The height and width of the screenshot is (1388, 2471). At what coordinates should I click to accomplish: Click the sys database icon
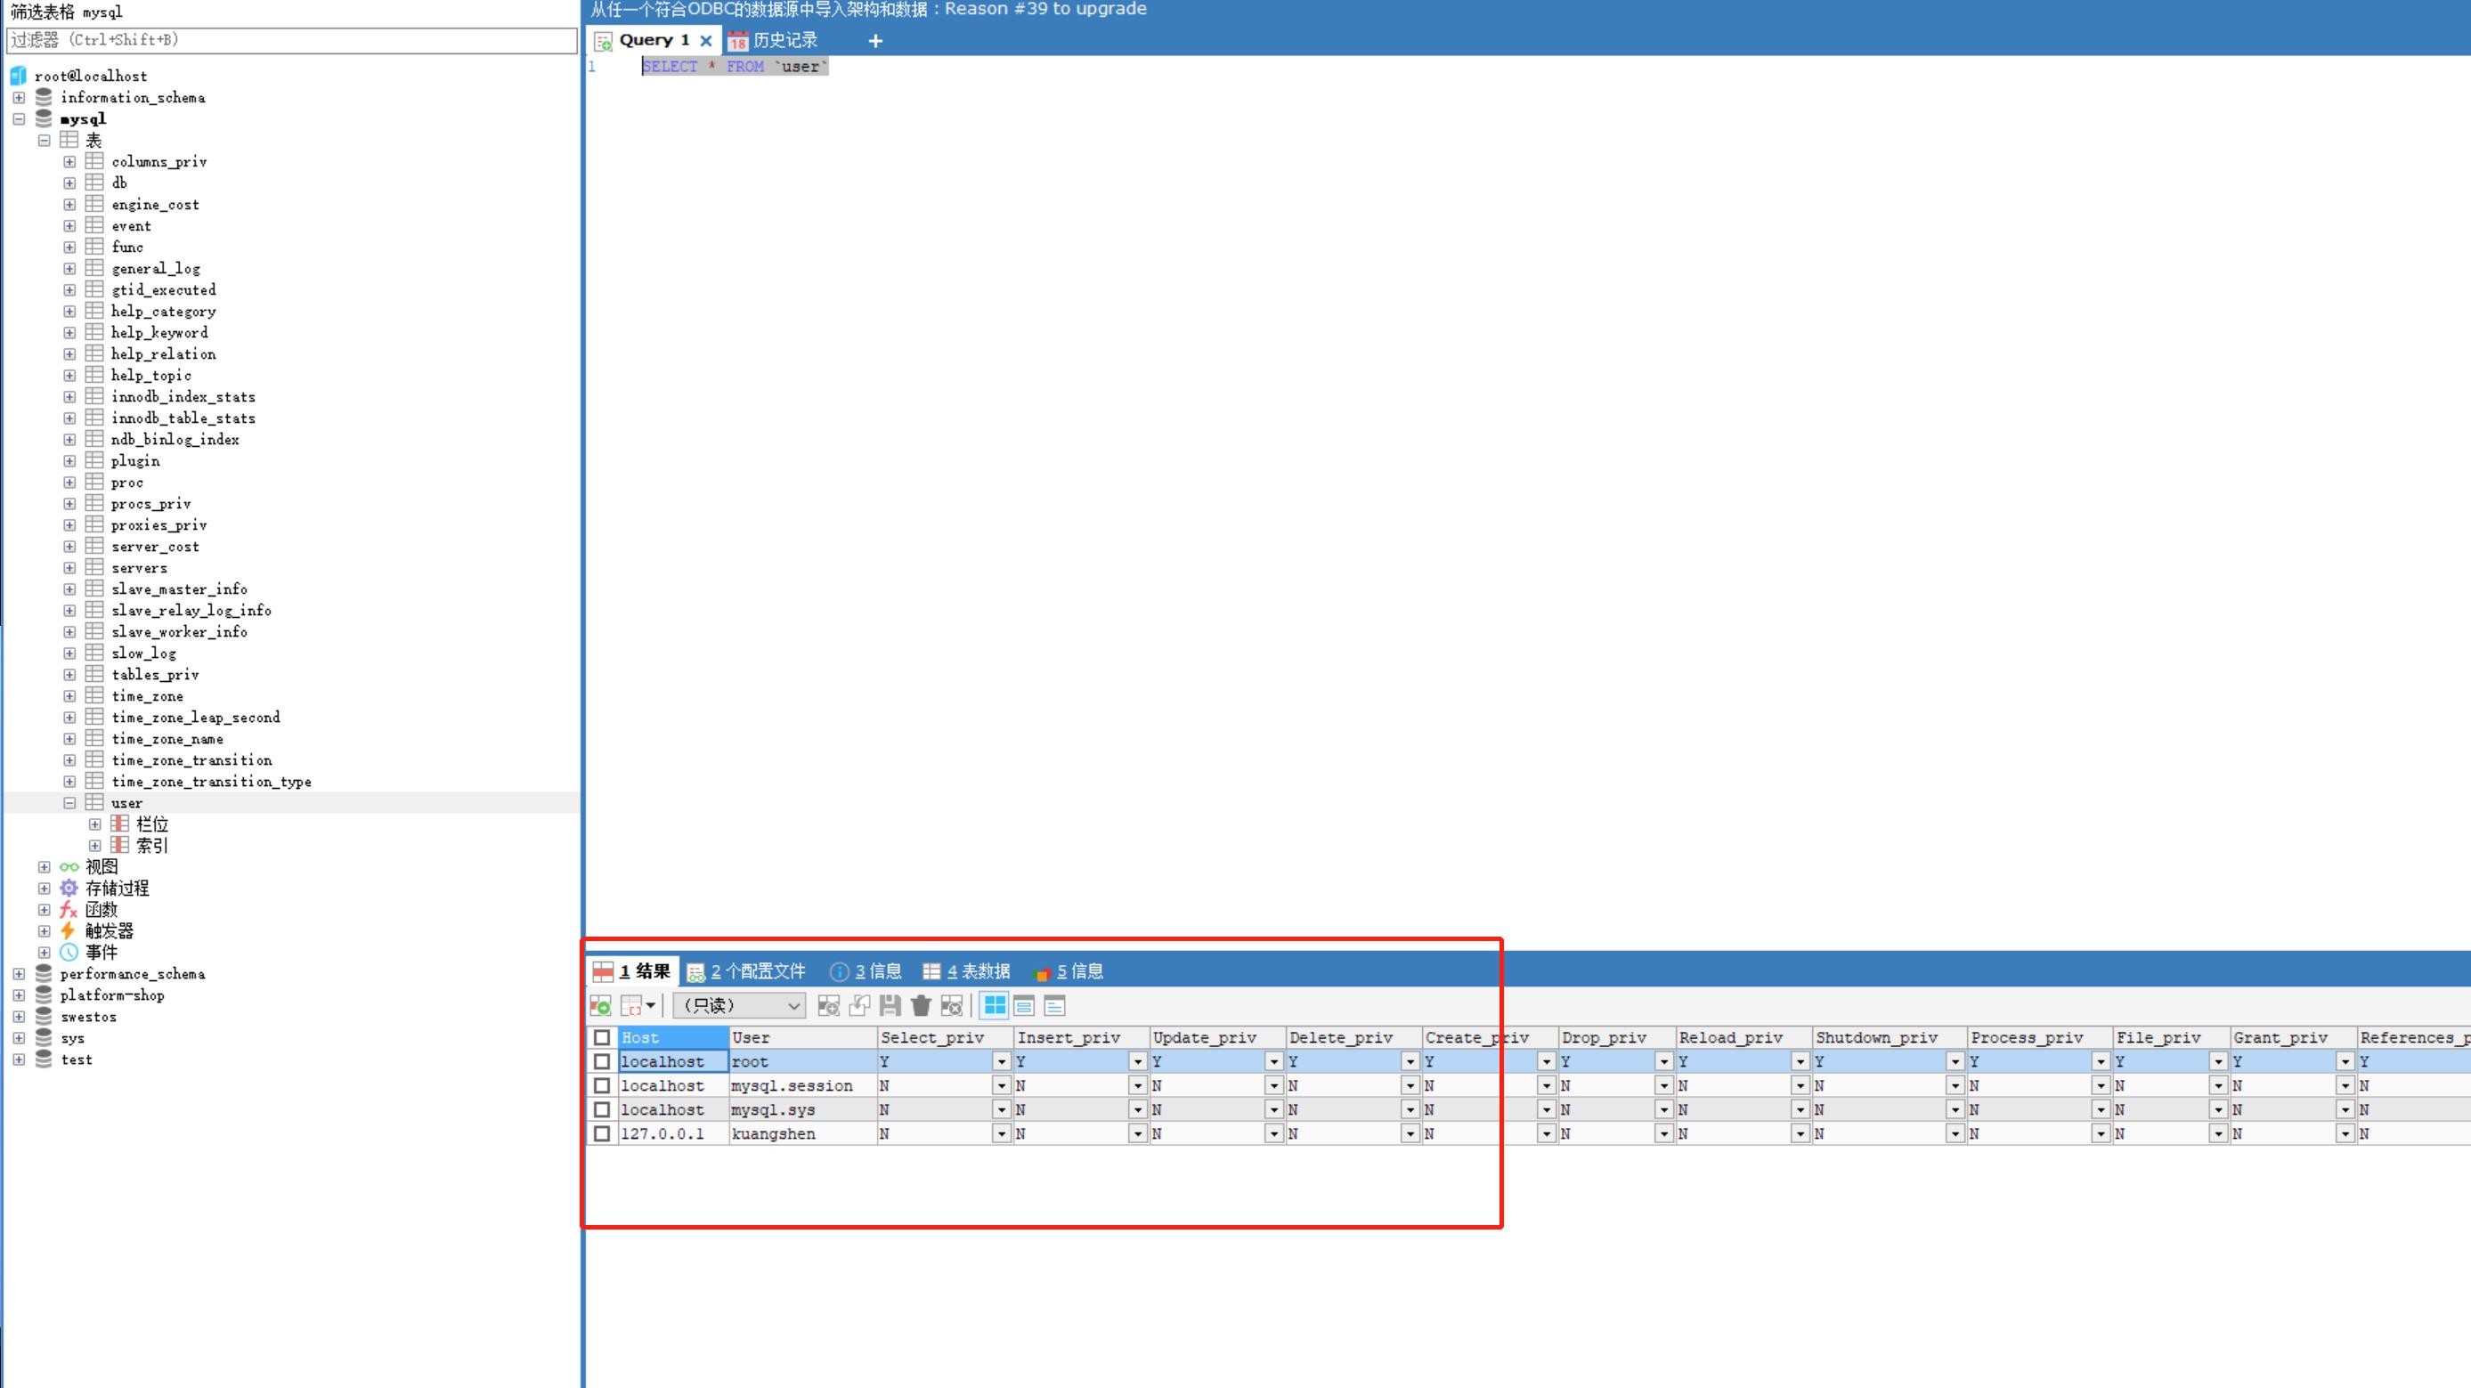(45, 1038)
